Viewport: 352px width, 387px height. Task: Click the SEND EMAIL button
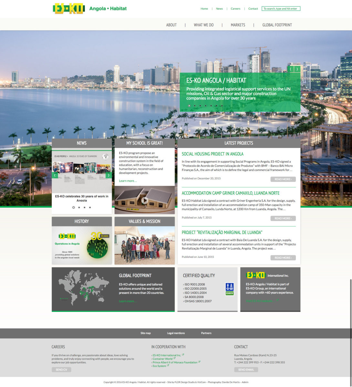(246, 370)
